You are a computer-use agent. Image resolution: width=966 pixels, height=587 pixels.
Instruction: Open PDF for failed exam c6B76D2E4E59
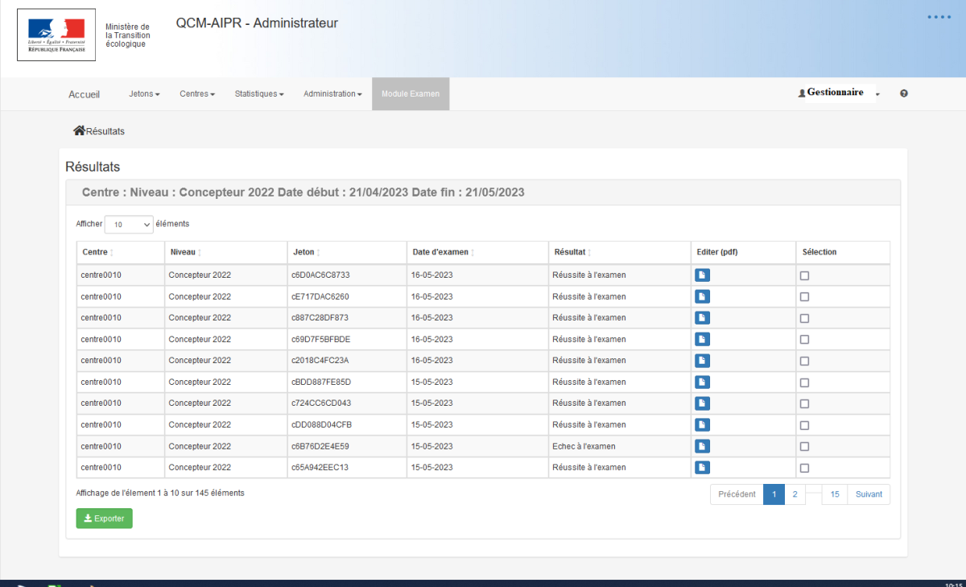702,446
